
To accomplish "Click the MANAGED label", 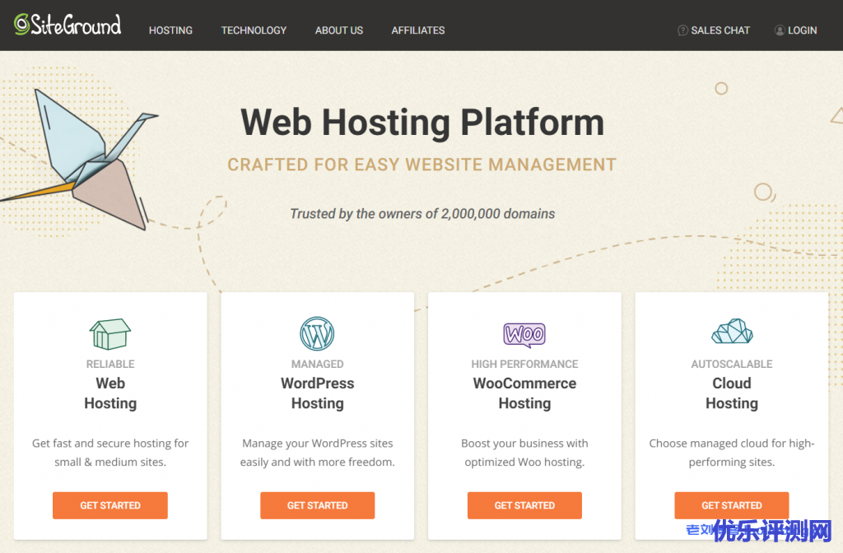I will coord(317,364).
